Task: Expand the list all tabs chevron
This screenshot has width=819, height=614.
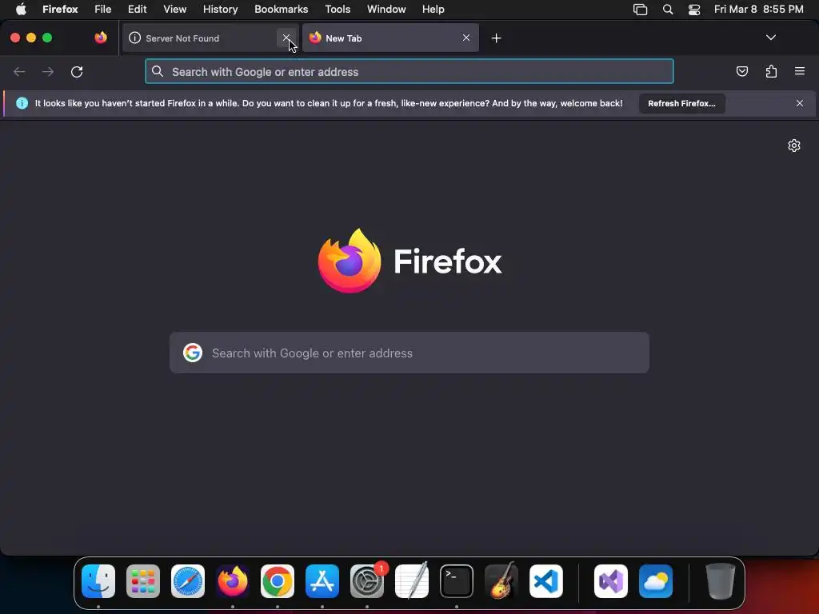Action: (770, 38)
